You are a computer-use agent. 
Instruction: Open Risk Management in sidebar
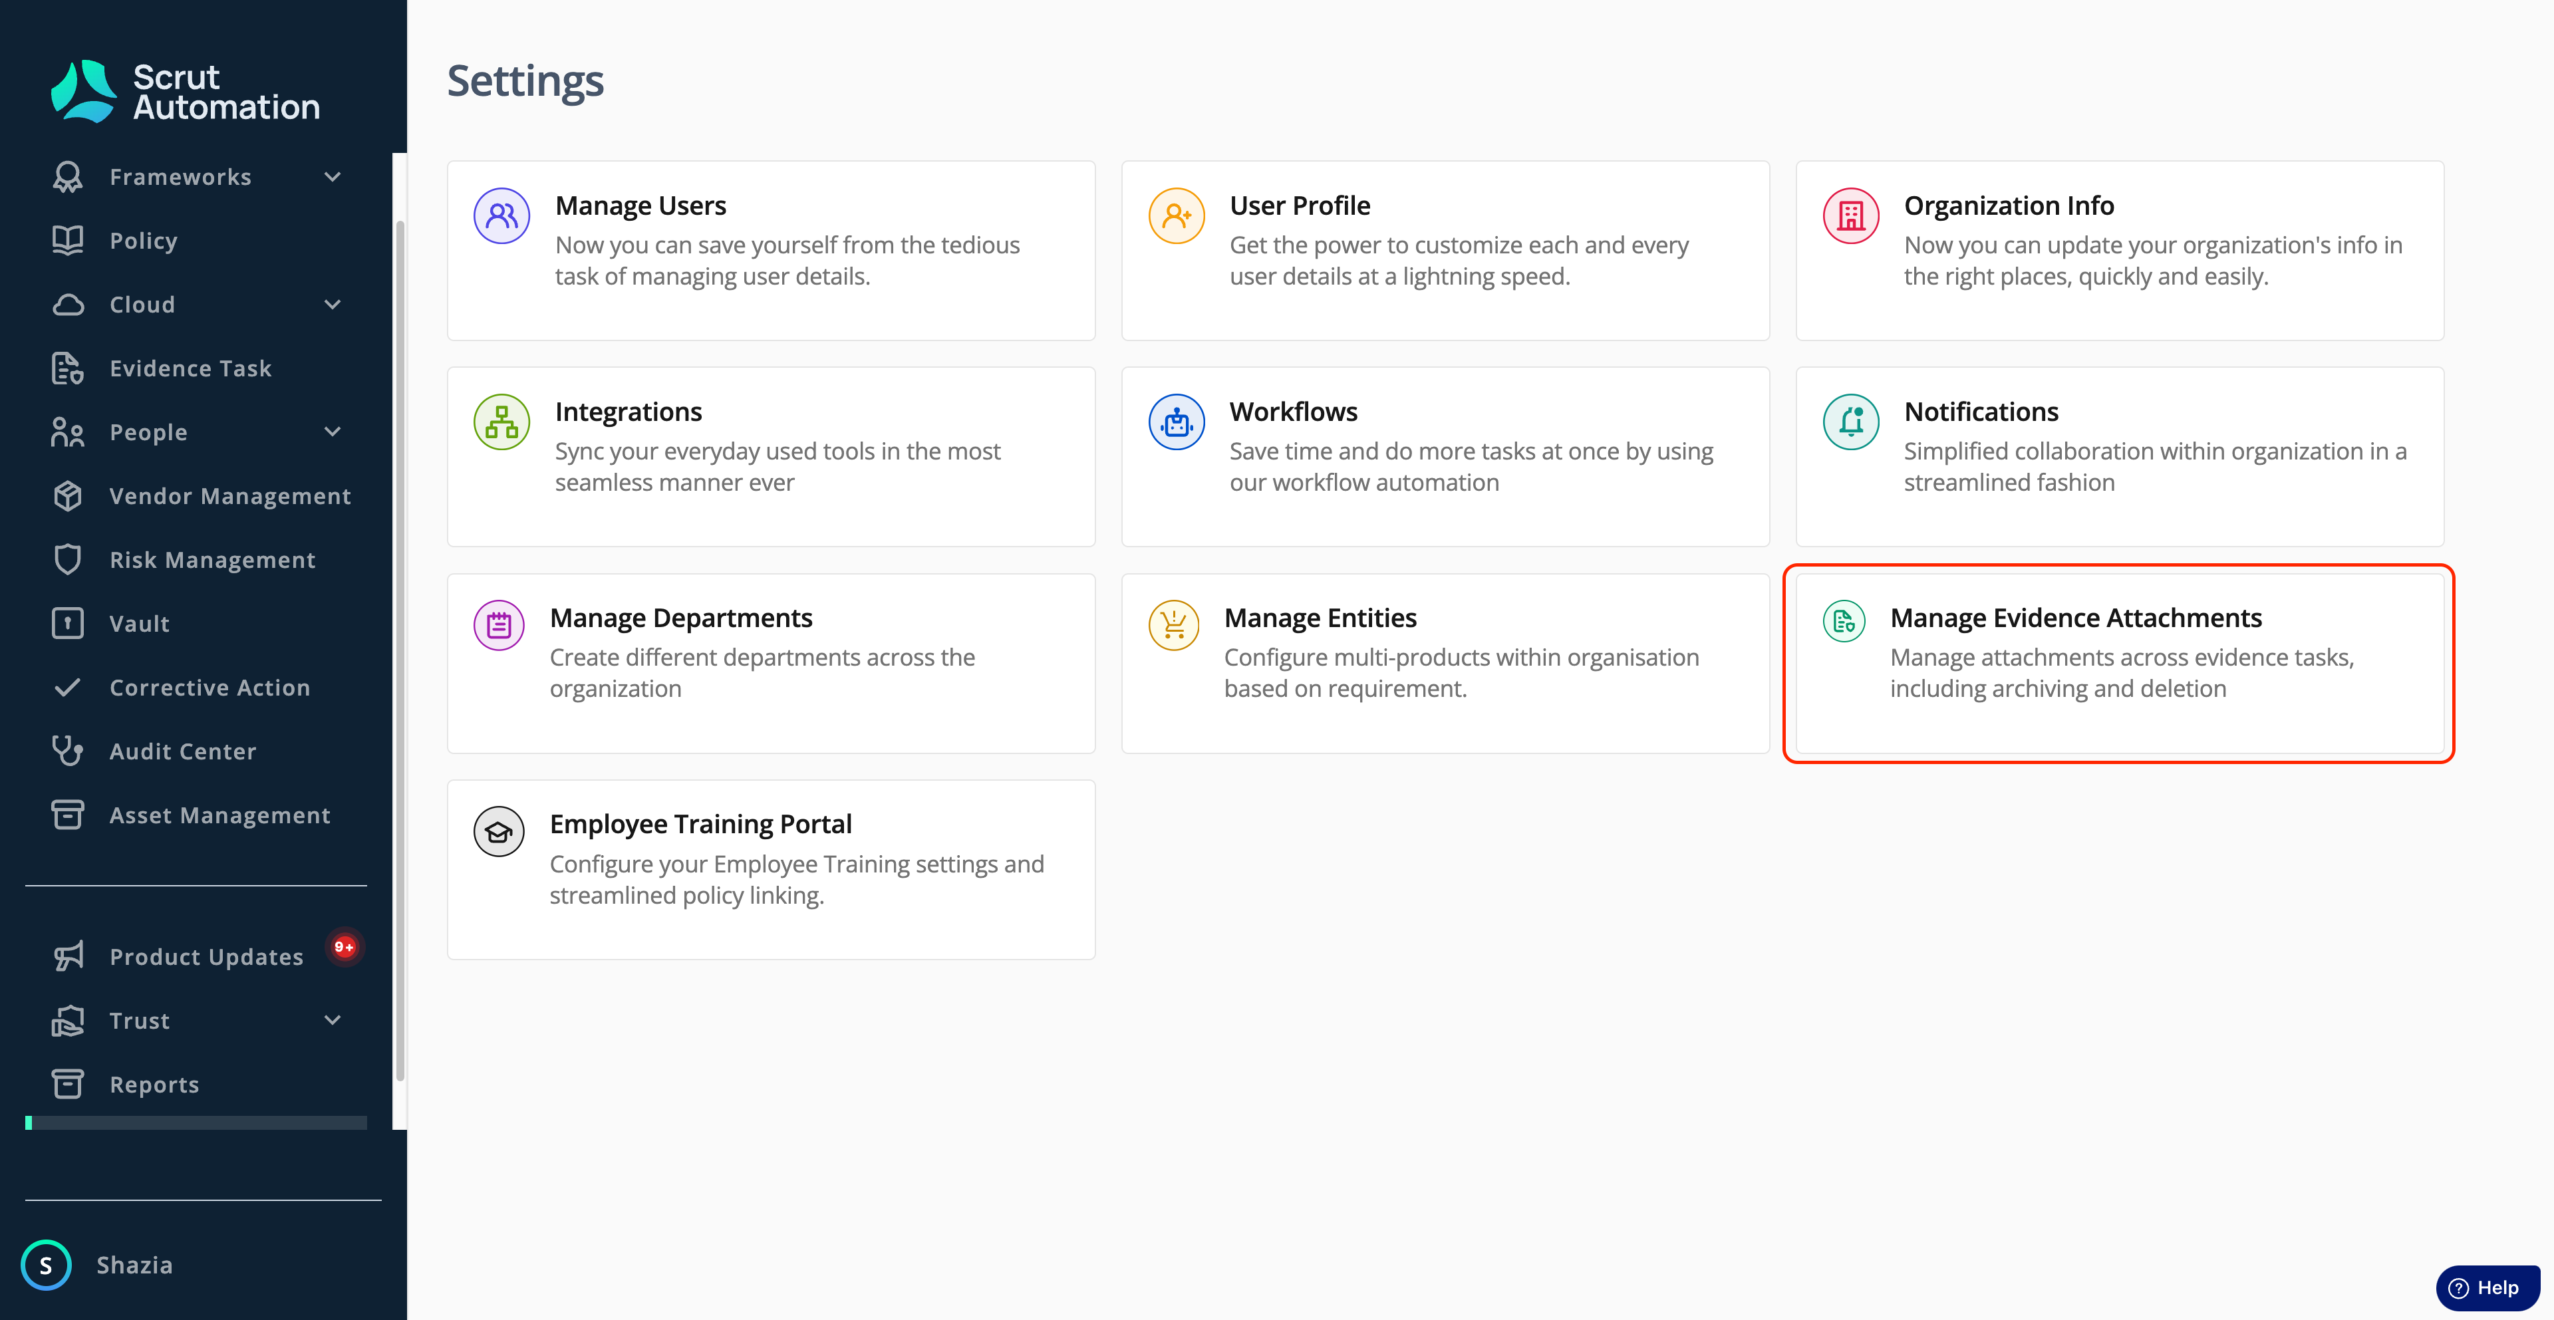tap(212, 560)
